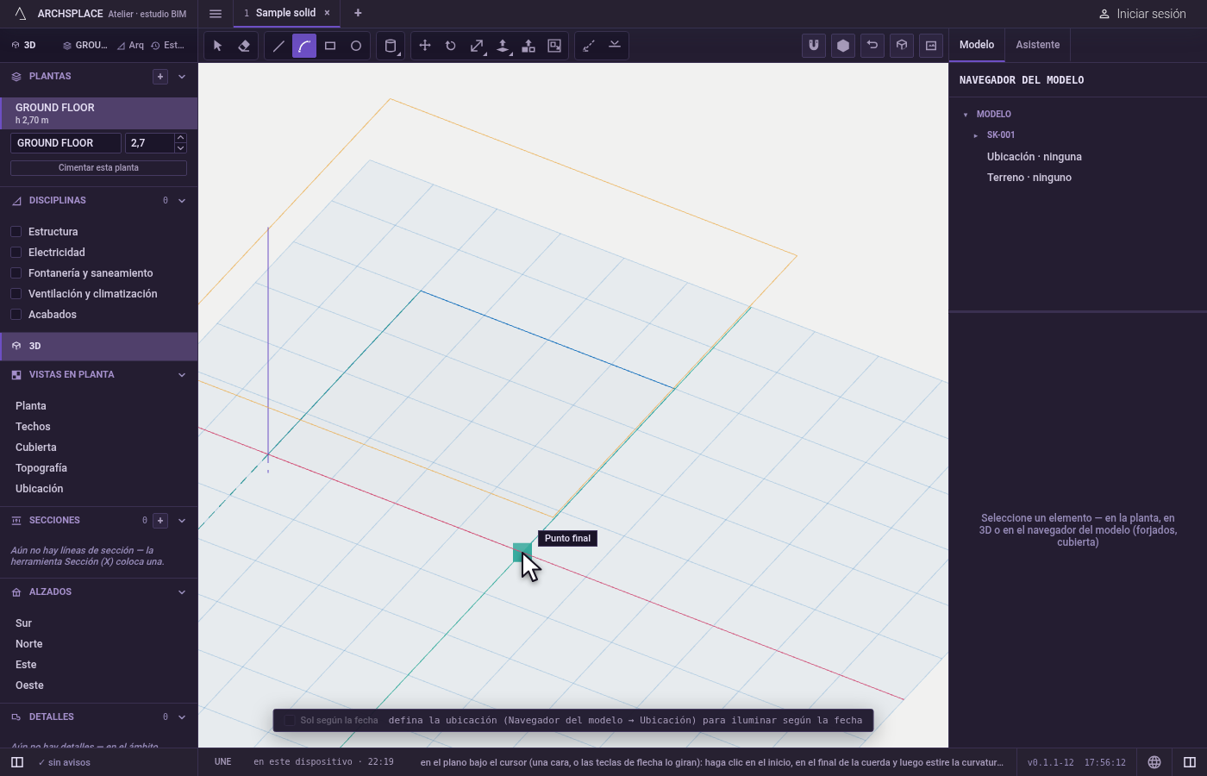Enable the Estructura discipline checkbox

coord(16,232)
